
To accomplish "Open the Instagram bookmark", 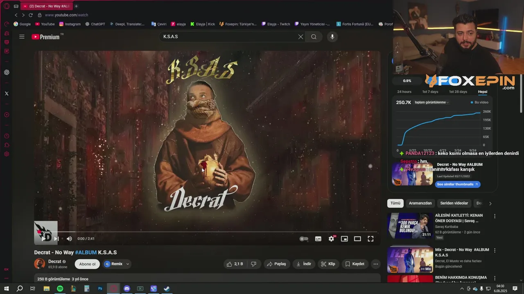I will point(70,24).
